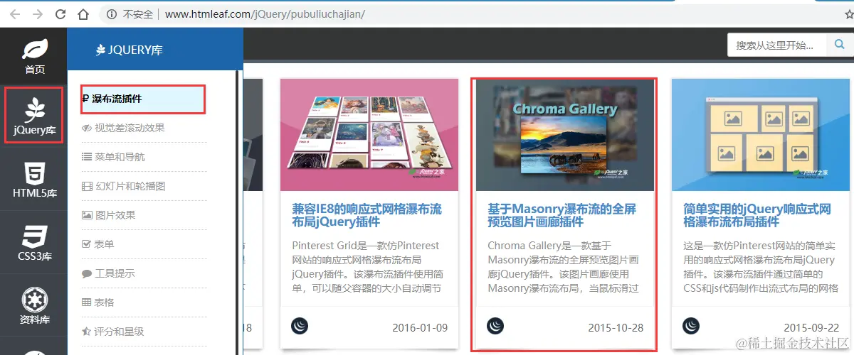Open the Pinterest Grid card thumbnail
Image resolution: width=854 pixels, height=355 pixels.
pos(369,135)
